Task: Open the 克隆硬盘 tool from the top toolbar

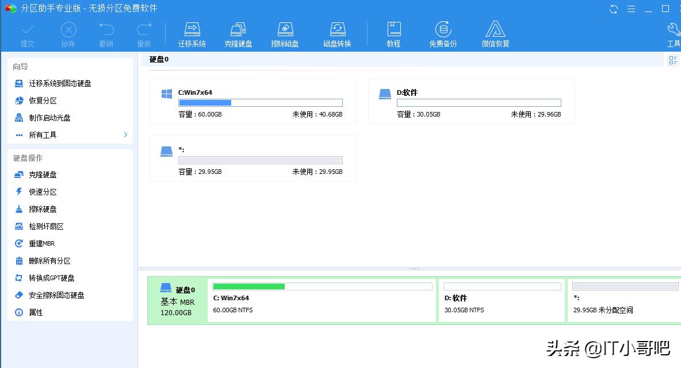Action: 238,33
